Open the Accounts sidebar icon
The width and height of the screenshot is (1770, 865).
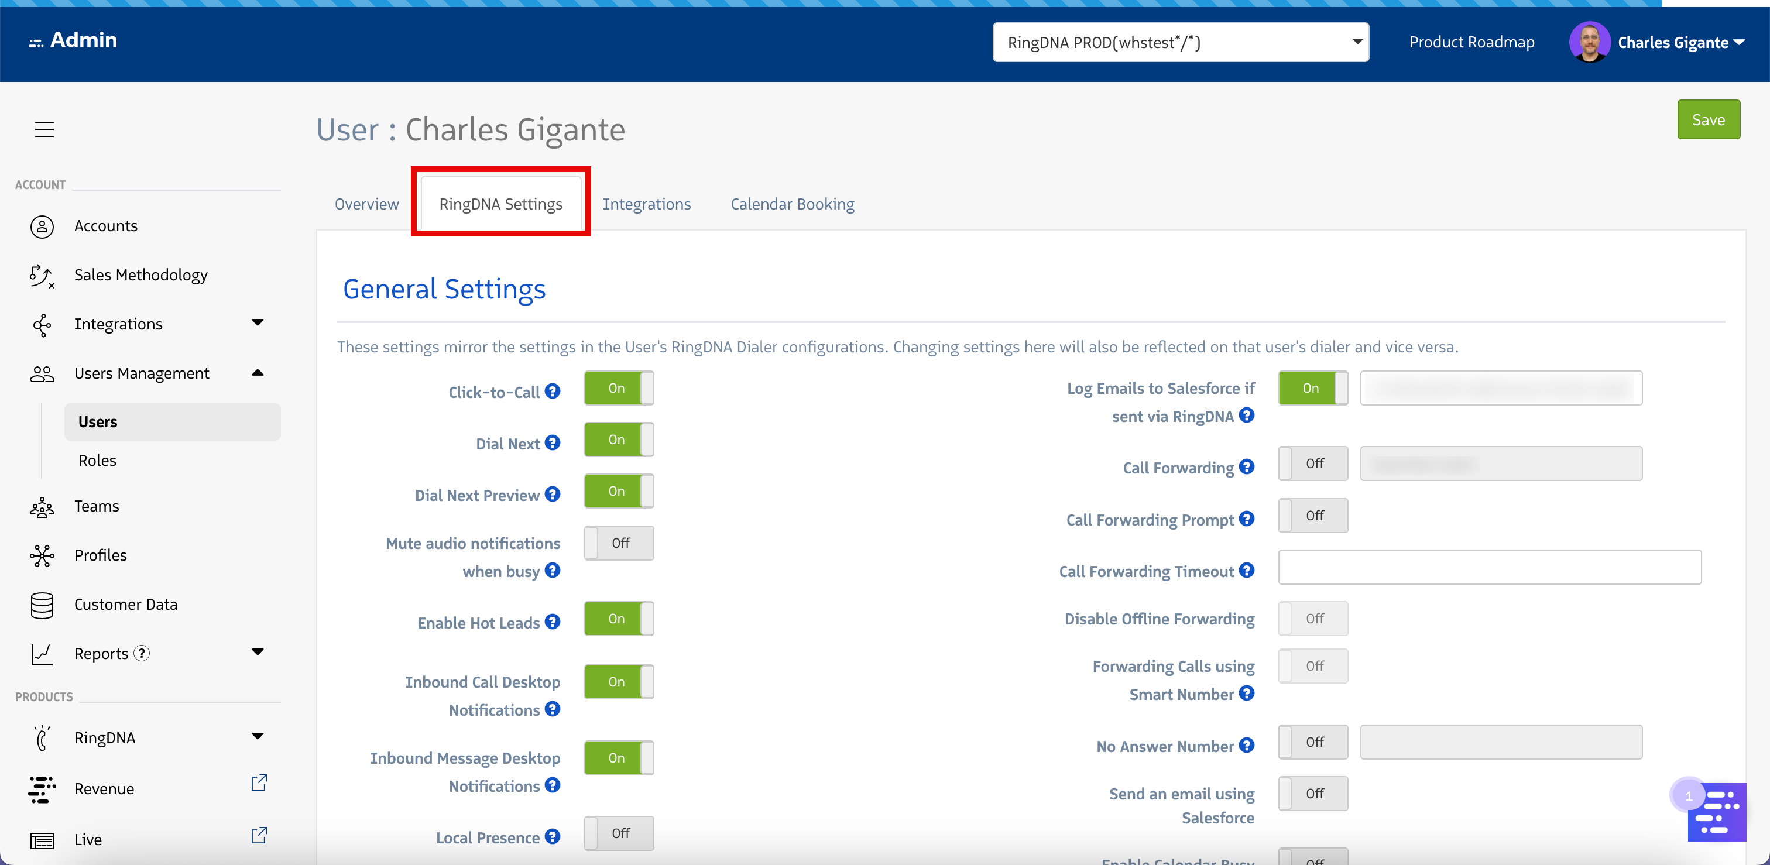pos(42,226)
